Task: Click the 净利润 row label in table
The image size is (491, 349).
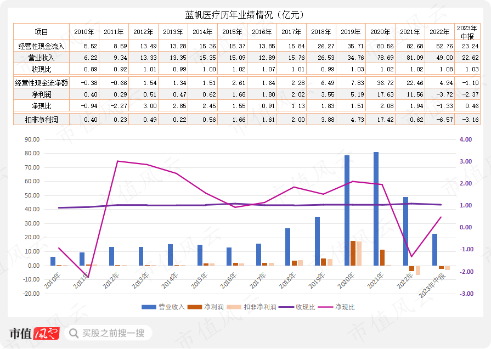Action: click(x=41, y=94)
